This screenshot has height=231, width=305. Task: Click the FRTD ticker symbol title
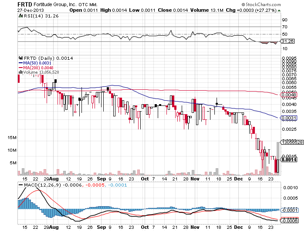pos(25,4)
